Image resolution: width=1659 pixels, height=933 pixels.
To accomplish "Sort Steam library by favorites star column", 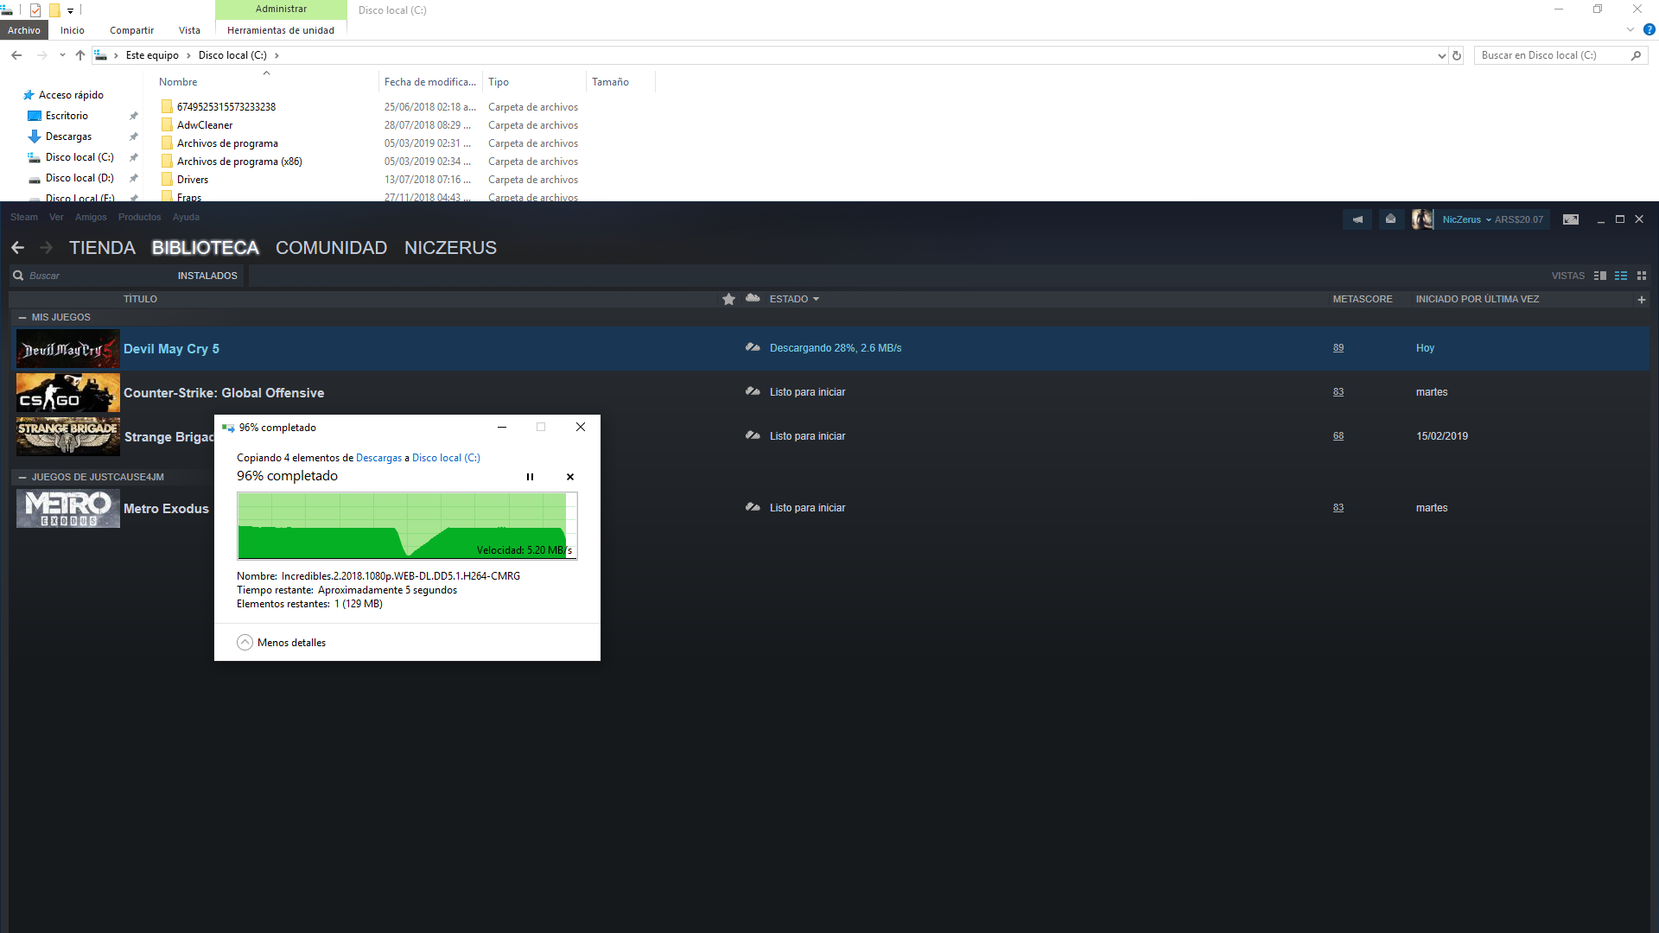I will click(728, 299).
